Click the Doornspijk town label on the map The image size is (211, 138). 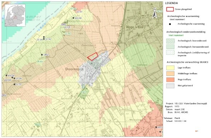click(74, 69)
